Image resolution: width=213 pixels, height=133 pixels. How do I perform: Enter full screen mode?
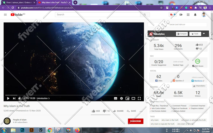(139, 98)
